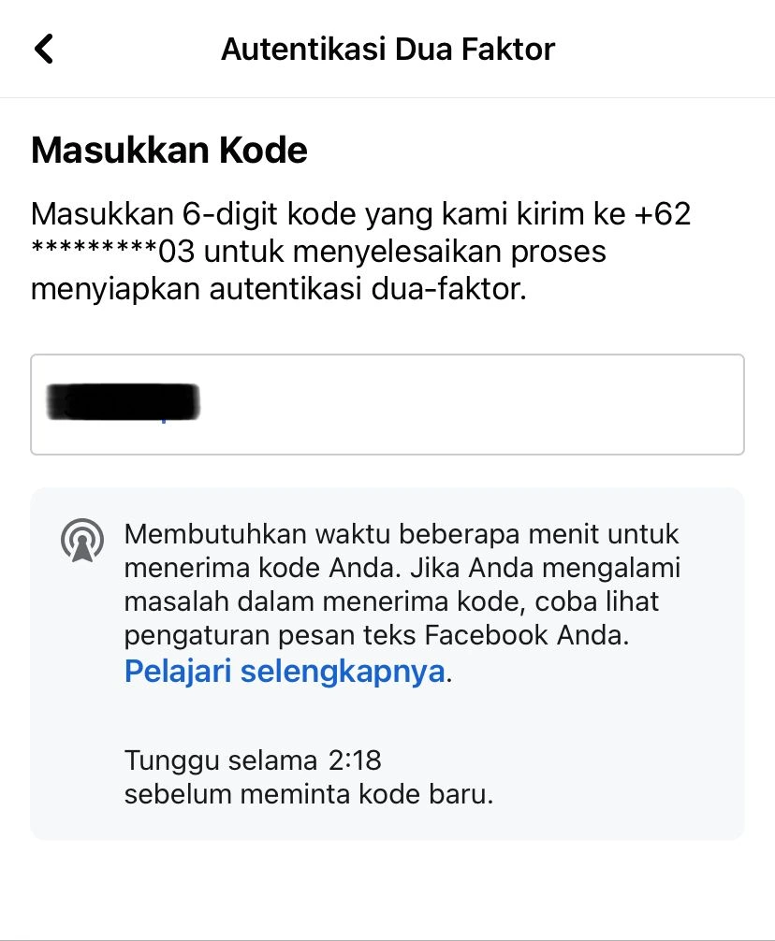Viewport: 775px width, 941px height.
Task: Go back using the chevron arrow
Action: pyautogui.click(x=44, y=49)
